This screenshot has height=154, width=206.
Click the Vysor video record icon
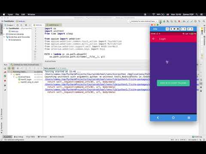[x=175, y=29]
